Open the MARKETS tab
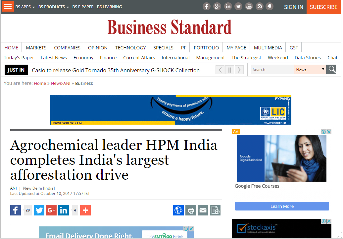 36,48
